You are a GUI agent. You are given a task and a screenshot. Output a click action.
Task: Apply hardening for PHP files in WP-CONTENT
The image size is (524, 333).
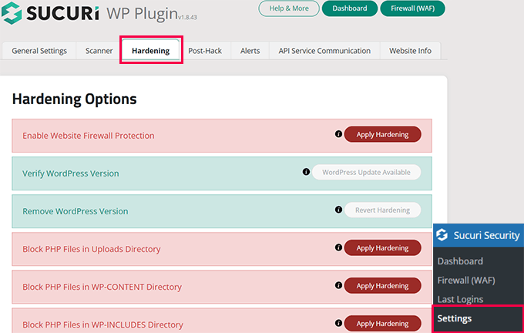[382, 286]
